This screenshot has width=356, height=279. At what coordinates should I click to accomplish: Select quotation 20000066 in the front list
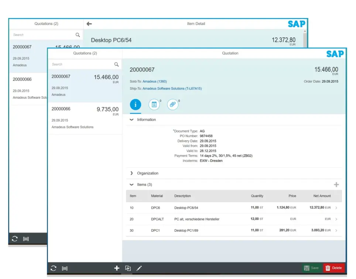pos(85,118)
